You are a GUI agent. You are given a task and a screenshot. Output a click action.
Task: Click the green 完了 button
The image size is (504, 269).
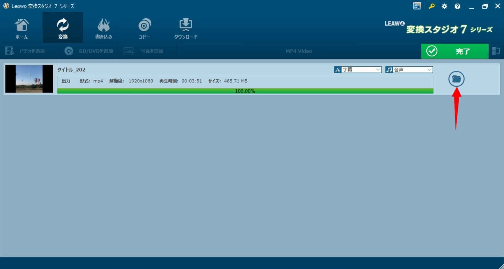click(x=454, y=51)
